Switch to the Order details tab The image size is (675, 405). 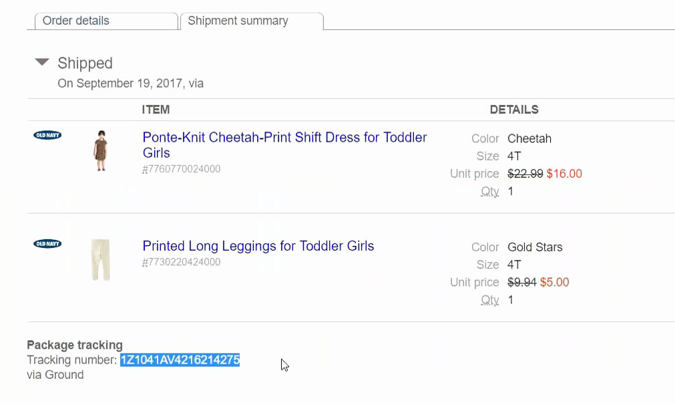[76, 21]
